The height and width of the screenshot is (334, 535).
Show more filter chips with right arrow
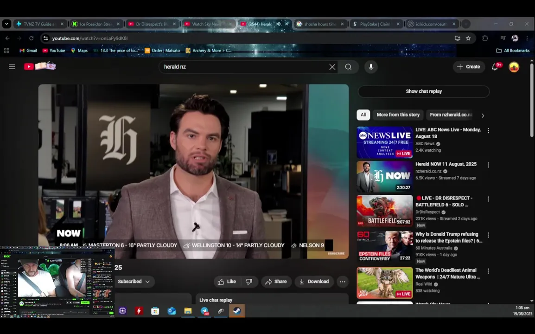tap(483, 116)
